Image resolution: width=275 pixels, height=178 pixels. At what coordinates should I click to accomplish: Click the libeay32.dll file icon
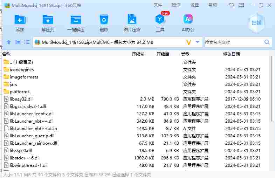click(x=6, y=99)
